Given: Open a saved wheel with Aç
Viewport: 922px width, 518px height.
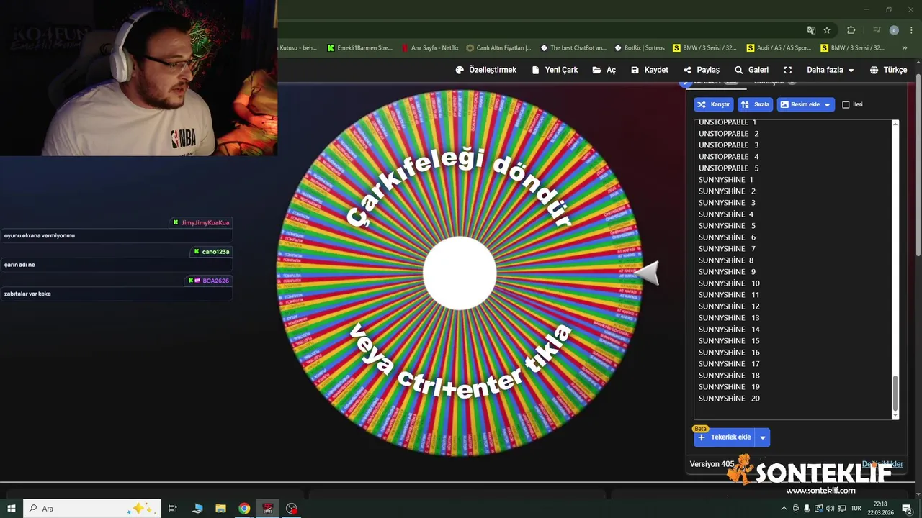Looking at the screenshot, I should (x=604, y=70).
